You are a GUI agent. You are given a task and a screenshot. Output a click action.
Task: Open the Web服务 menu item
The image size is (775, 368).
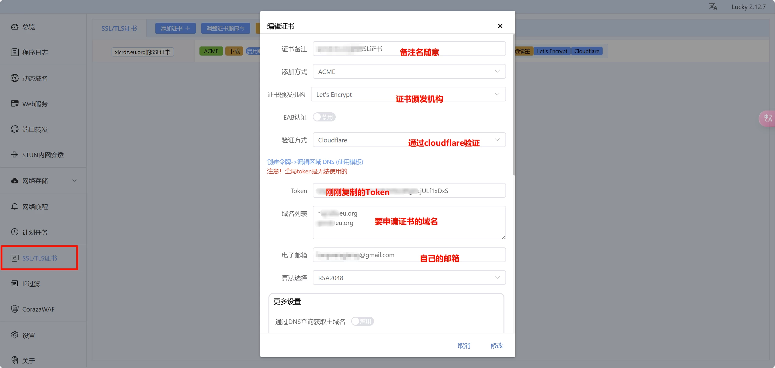(x=35, y=104)
